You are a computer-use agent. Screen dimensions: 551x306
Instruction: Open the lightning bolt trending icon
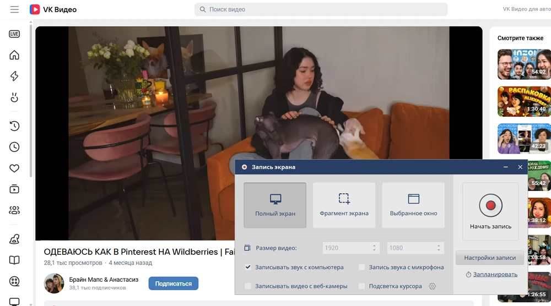pos(14,76)
